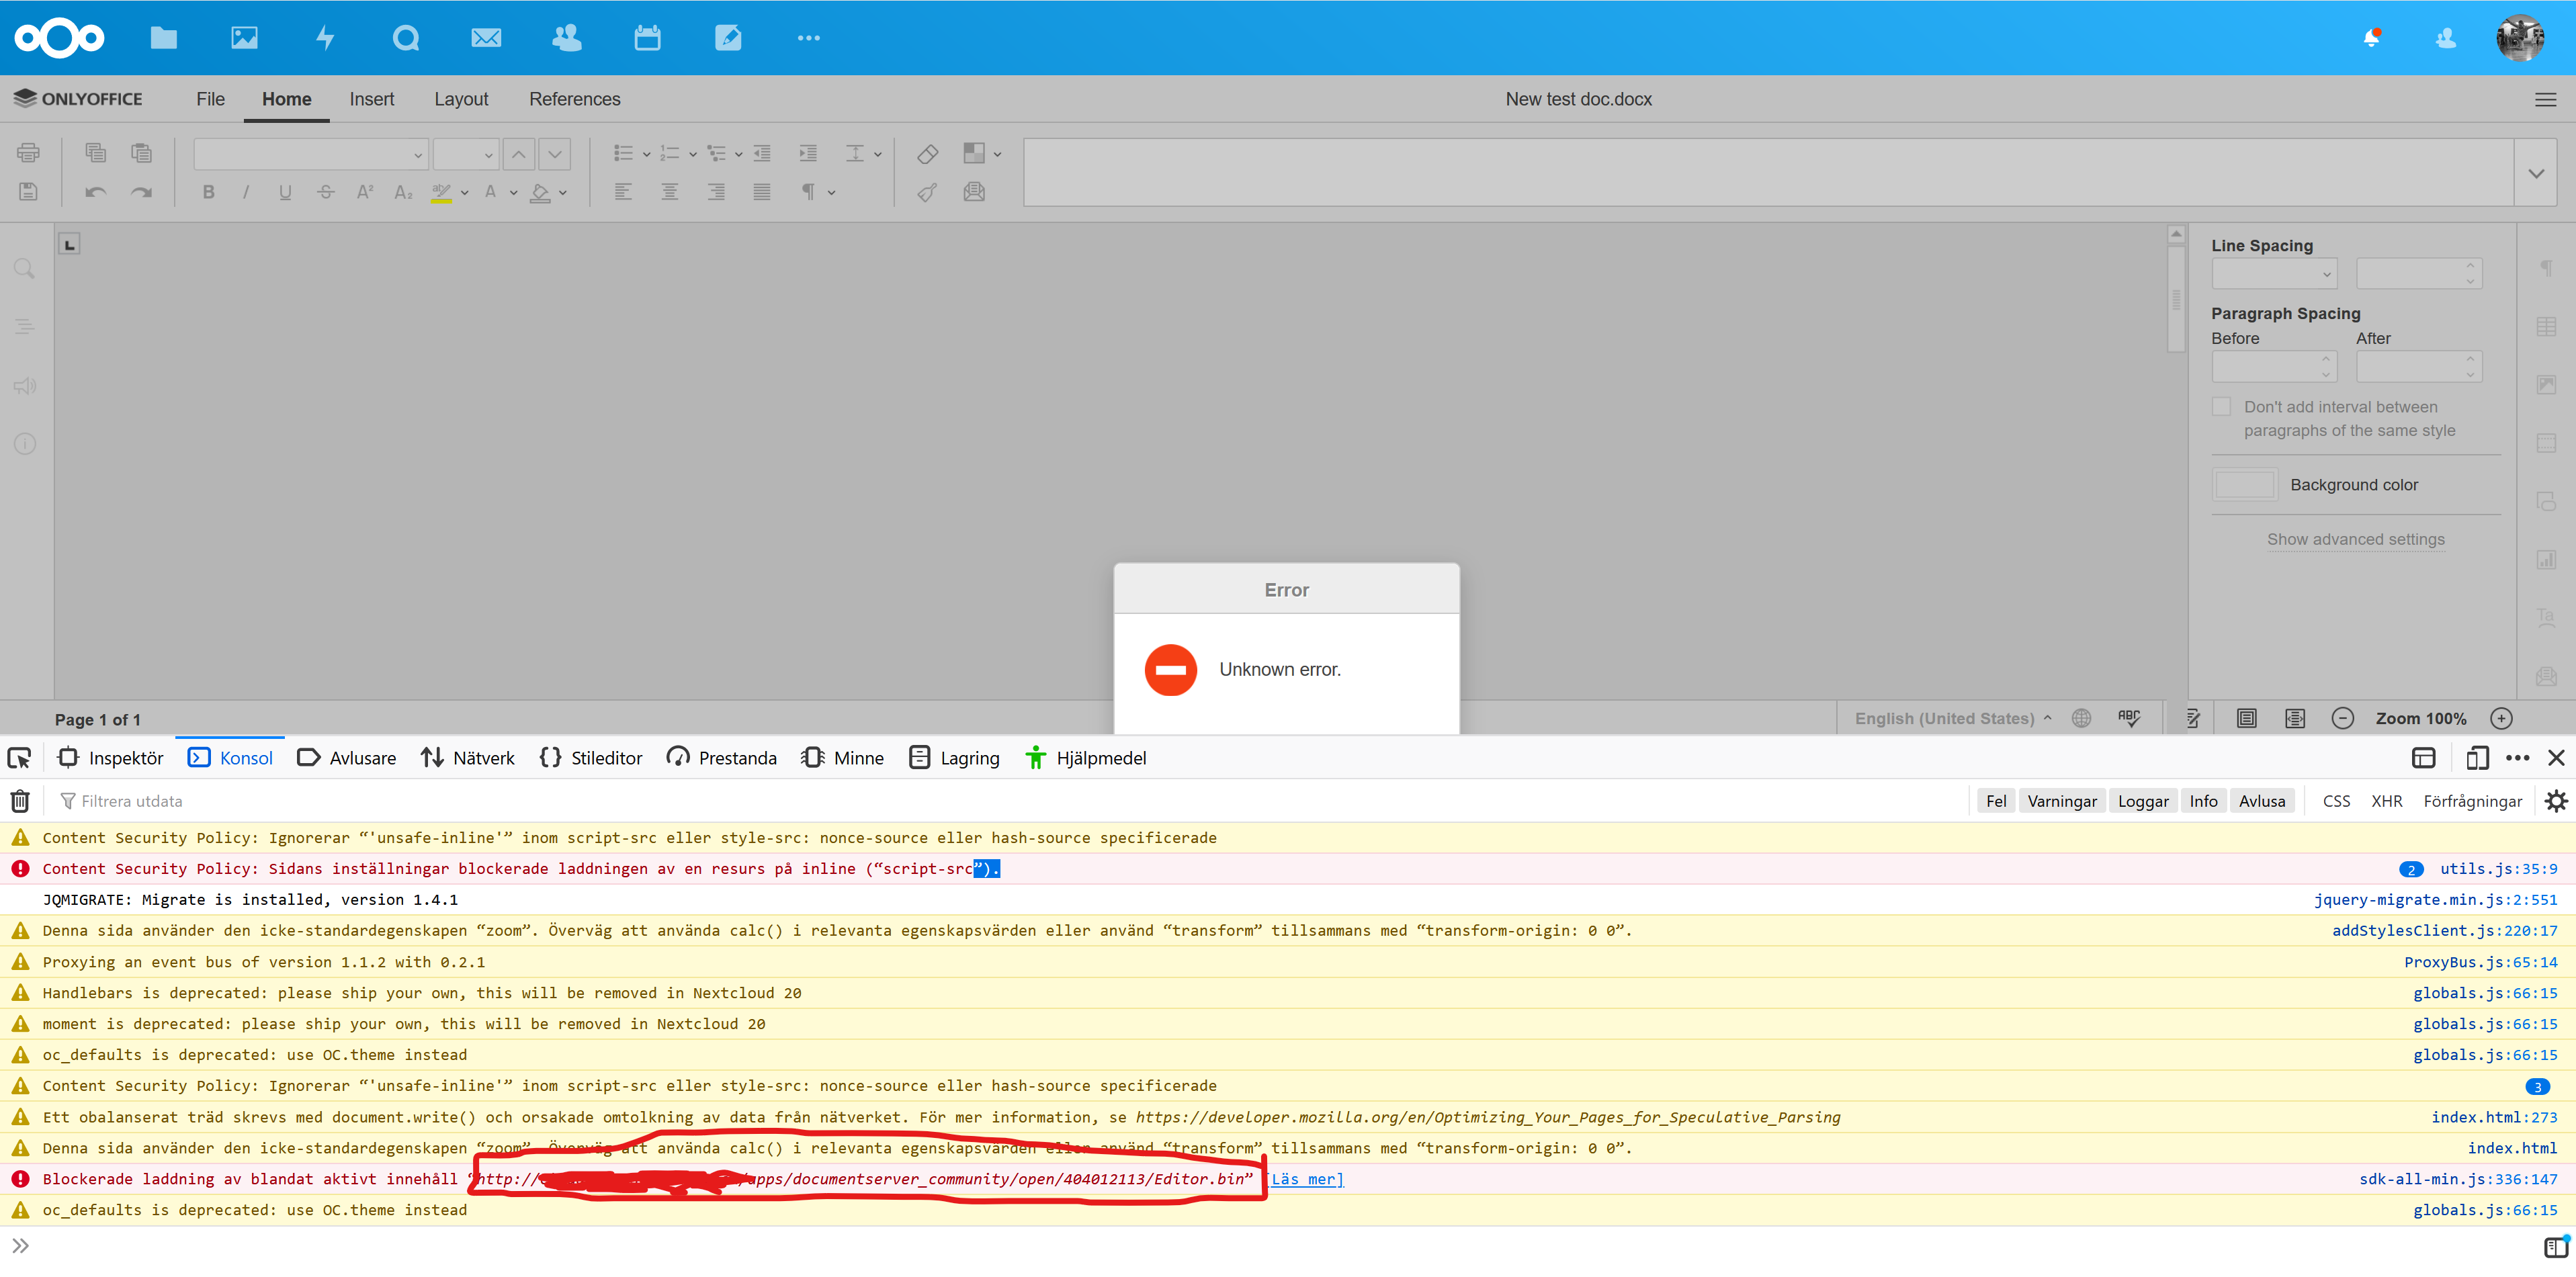Check "Don't add interval between paragraphs" box
2576x1277 pixels.
2221,407
